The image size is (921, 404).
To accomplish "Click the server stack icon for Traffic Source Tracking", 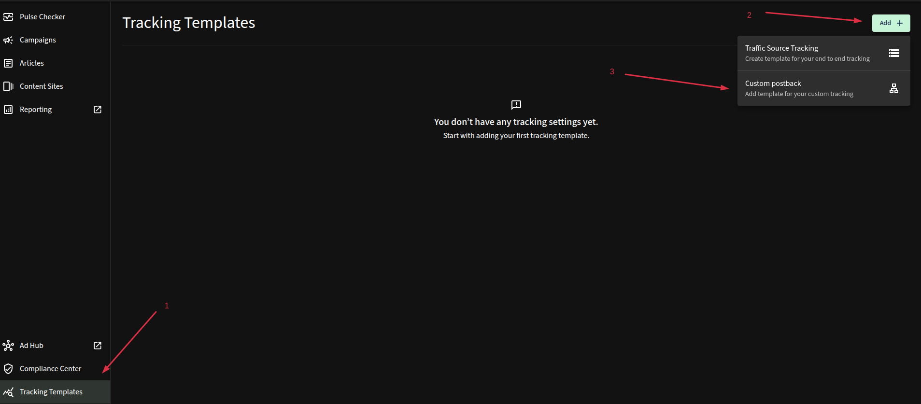I will click(894, 53).
